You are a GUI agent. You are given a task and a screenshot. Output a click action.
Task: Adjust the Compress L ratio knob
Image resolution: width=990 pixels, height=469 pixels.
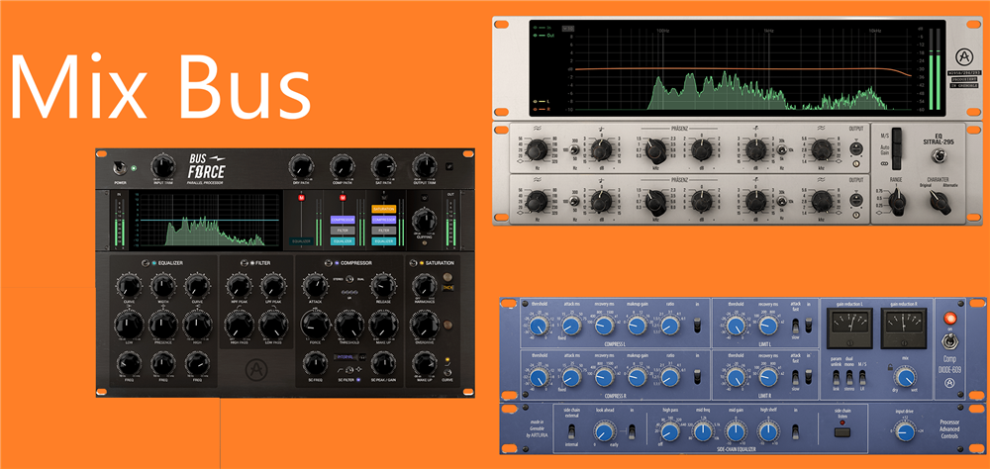pyautogui.click(x=670, y=326)
